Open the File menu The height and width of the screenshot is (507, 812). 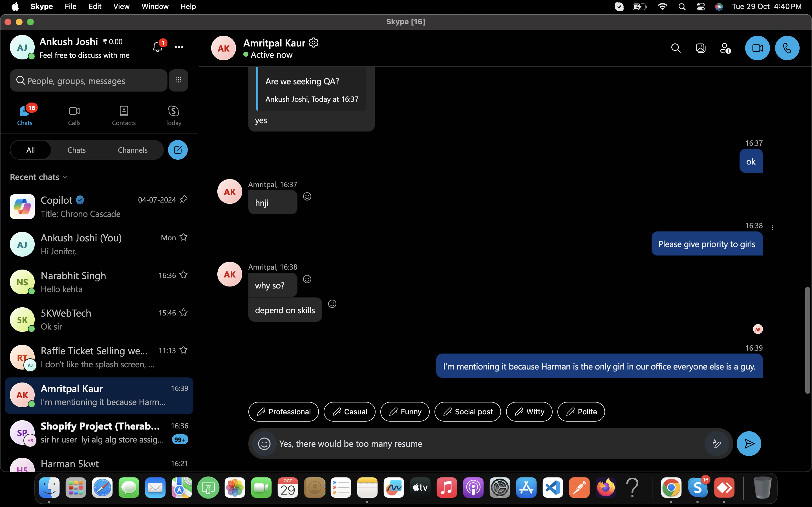click(70, 6)
